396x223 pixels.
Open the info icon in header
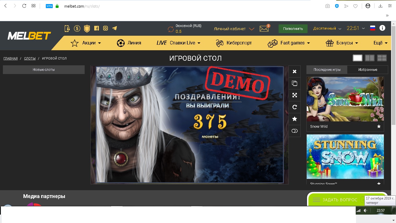pyautogui.click(x=382, y=28)
